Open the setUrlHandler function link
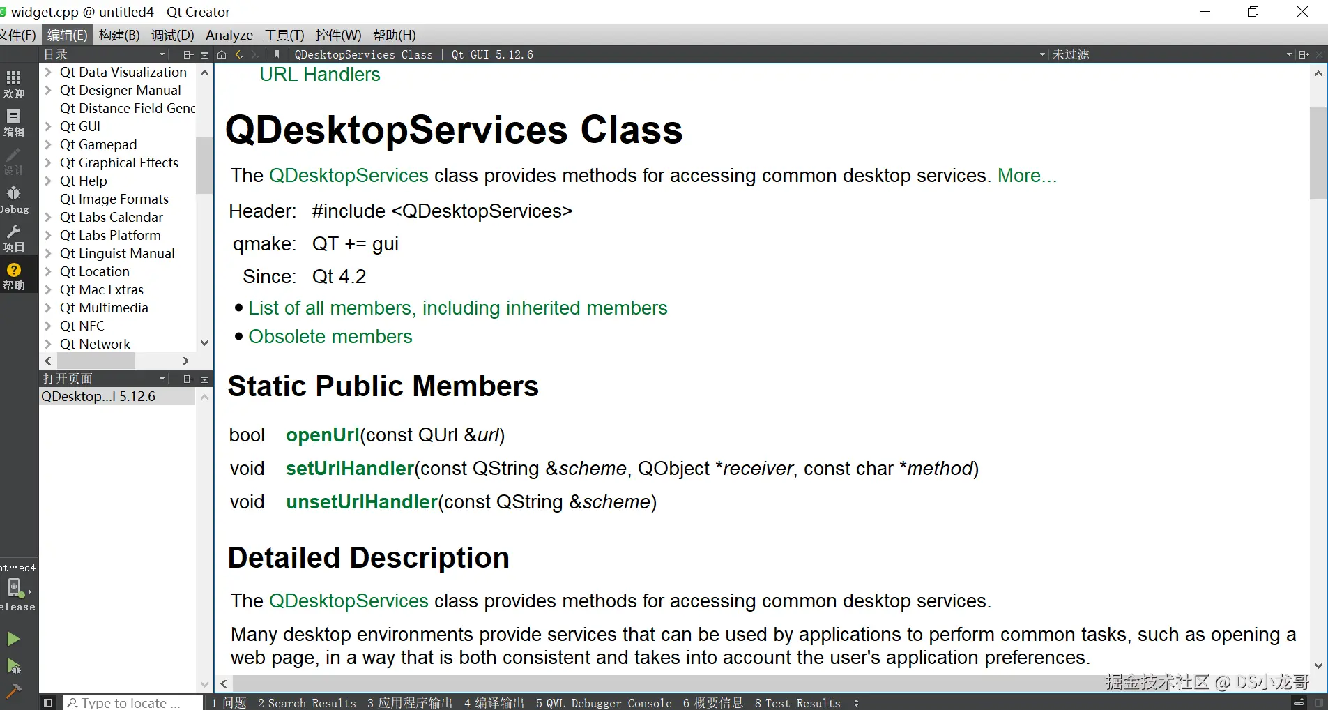The image size is (1328, 710). 350,469
